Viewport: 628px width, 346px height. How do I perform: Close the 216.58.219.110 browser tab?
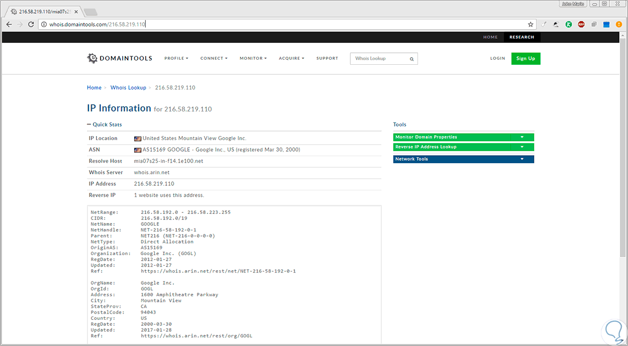[76, 12]
